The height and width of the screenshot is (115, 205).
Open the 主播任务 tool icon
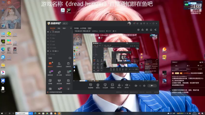tap(68, 65)
